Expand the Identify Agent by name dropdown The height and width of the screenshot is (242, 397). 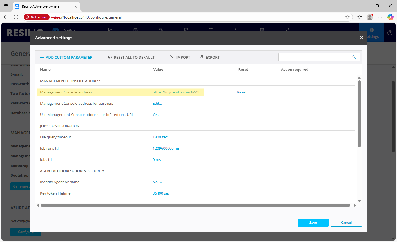point(157,182)
